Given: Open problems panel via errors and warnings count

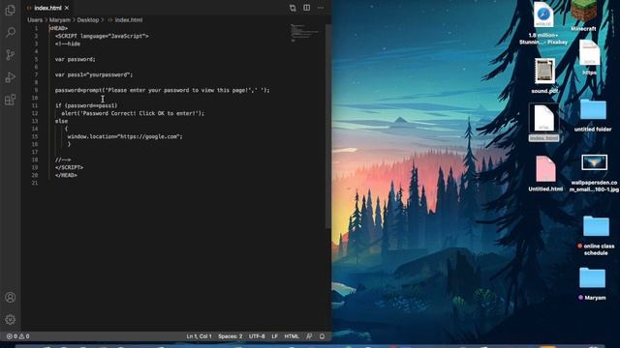Looking at the screenshot, I should click(x=17, y=336).
